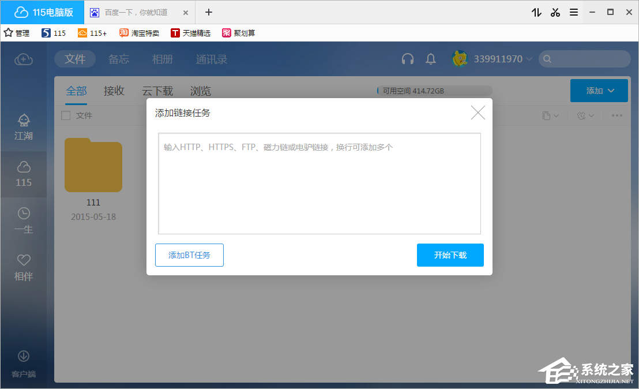Open the file type filter dropdown

point(550,115)
